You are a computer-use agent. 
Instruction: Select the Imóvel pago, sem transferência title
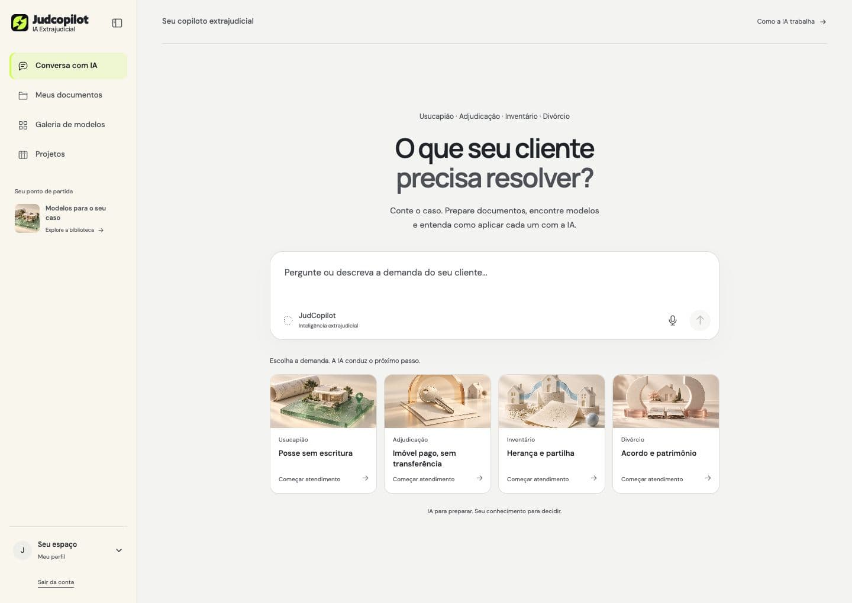[424, 459]
